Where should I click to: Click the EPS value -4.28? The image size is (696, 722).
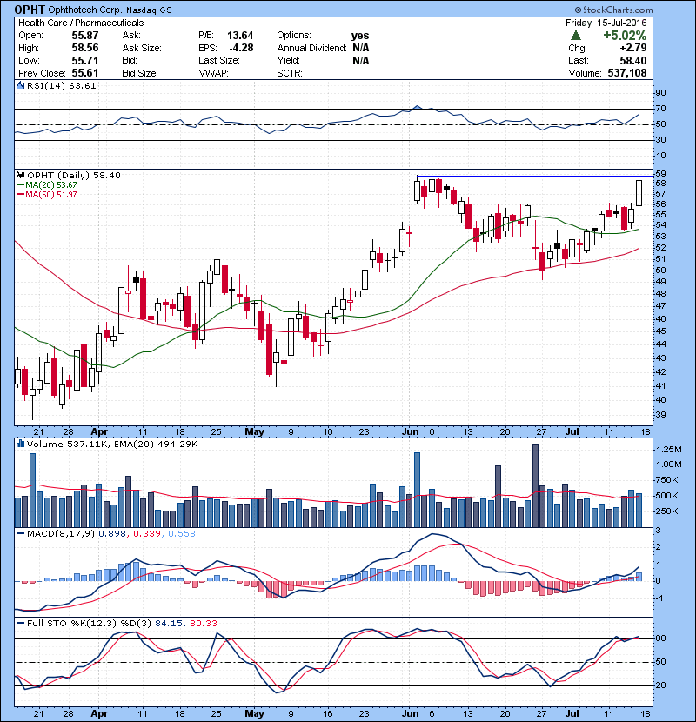coord(241,48)
